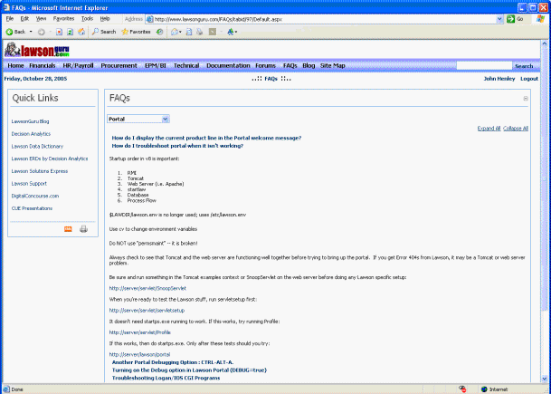Open the servletsetup URL link
The width and height of the screenshot is (551, 394).
pos(147,311)
